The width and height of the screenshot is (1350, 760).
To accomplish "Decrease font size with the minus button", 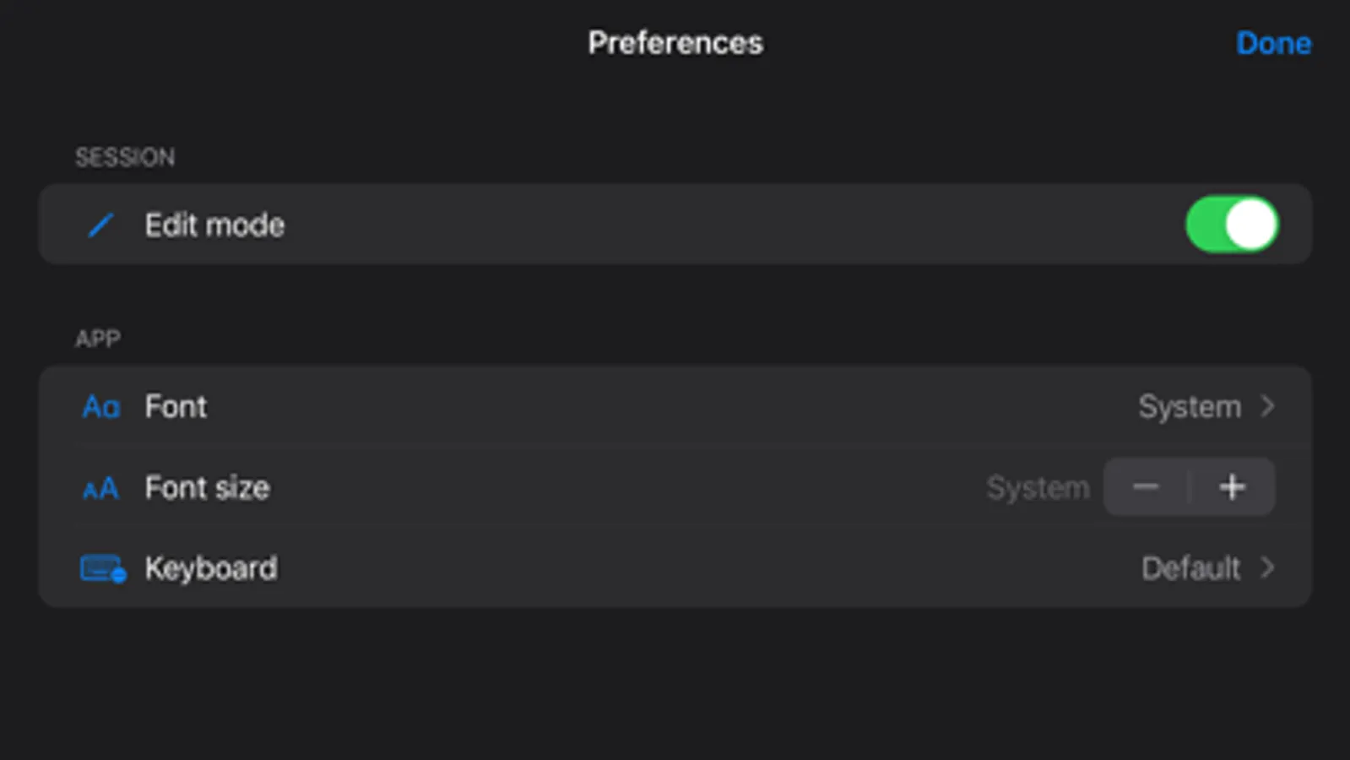I will (x=1146, y=487).
